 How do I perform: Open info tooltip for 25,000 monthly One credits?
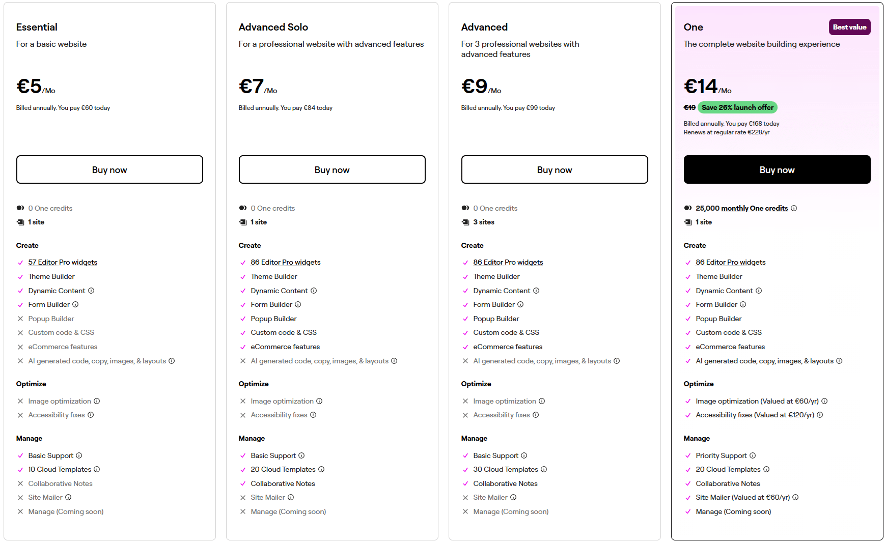(794, 208)
